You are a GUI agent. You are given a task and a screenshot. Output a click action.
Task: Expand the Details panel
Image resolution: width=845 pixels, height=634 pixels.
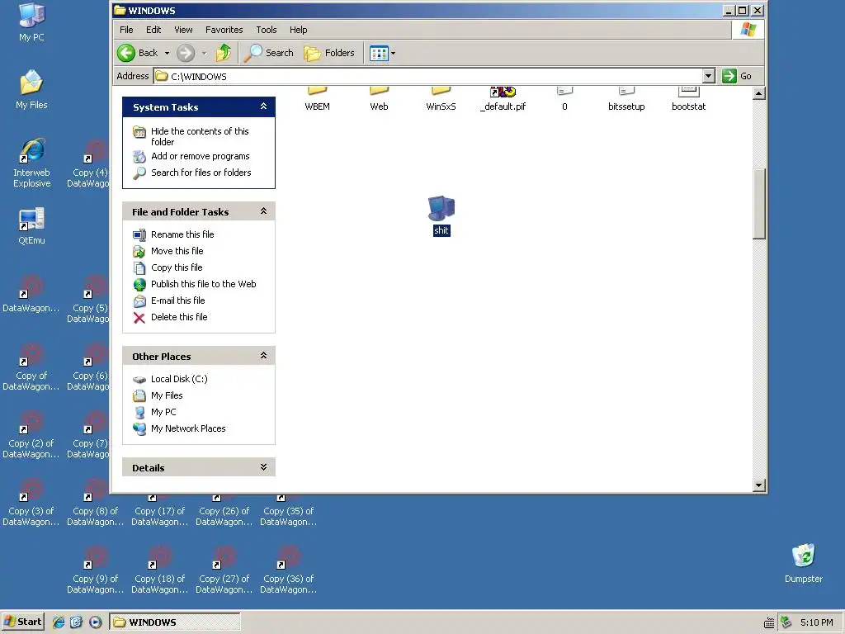click(263, 467)
